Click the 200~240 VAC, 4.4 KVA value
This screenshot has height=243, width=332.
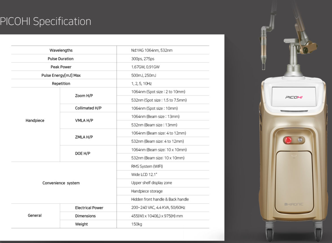coord(158,208)
